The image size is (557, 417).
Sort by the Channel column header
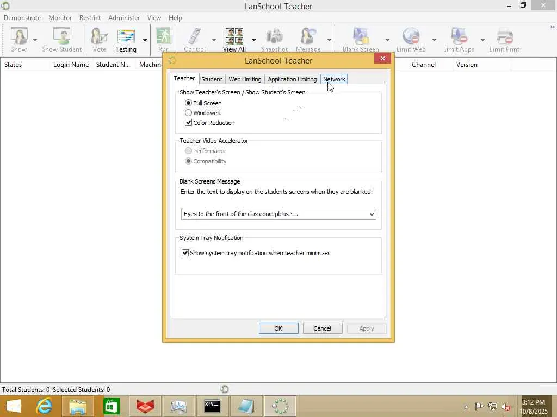pos(423,65)
